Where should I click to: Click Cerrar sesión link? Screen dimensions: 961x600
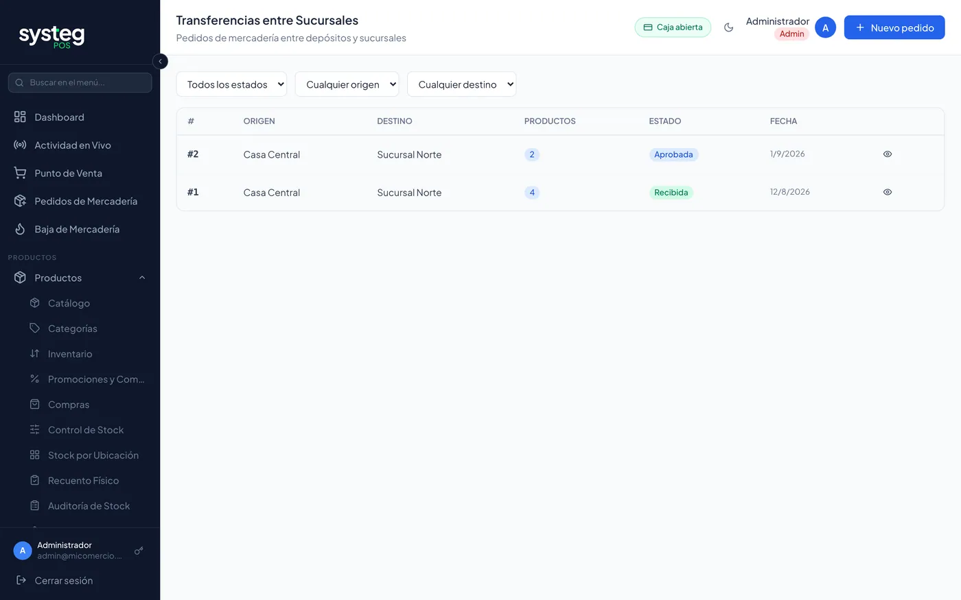[x=64, y=581]
